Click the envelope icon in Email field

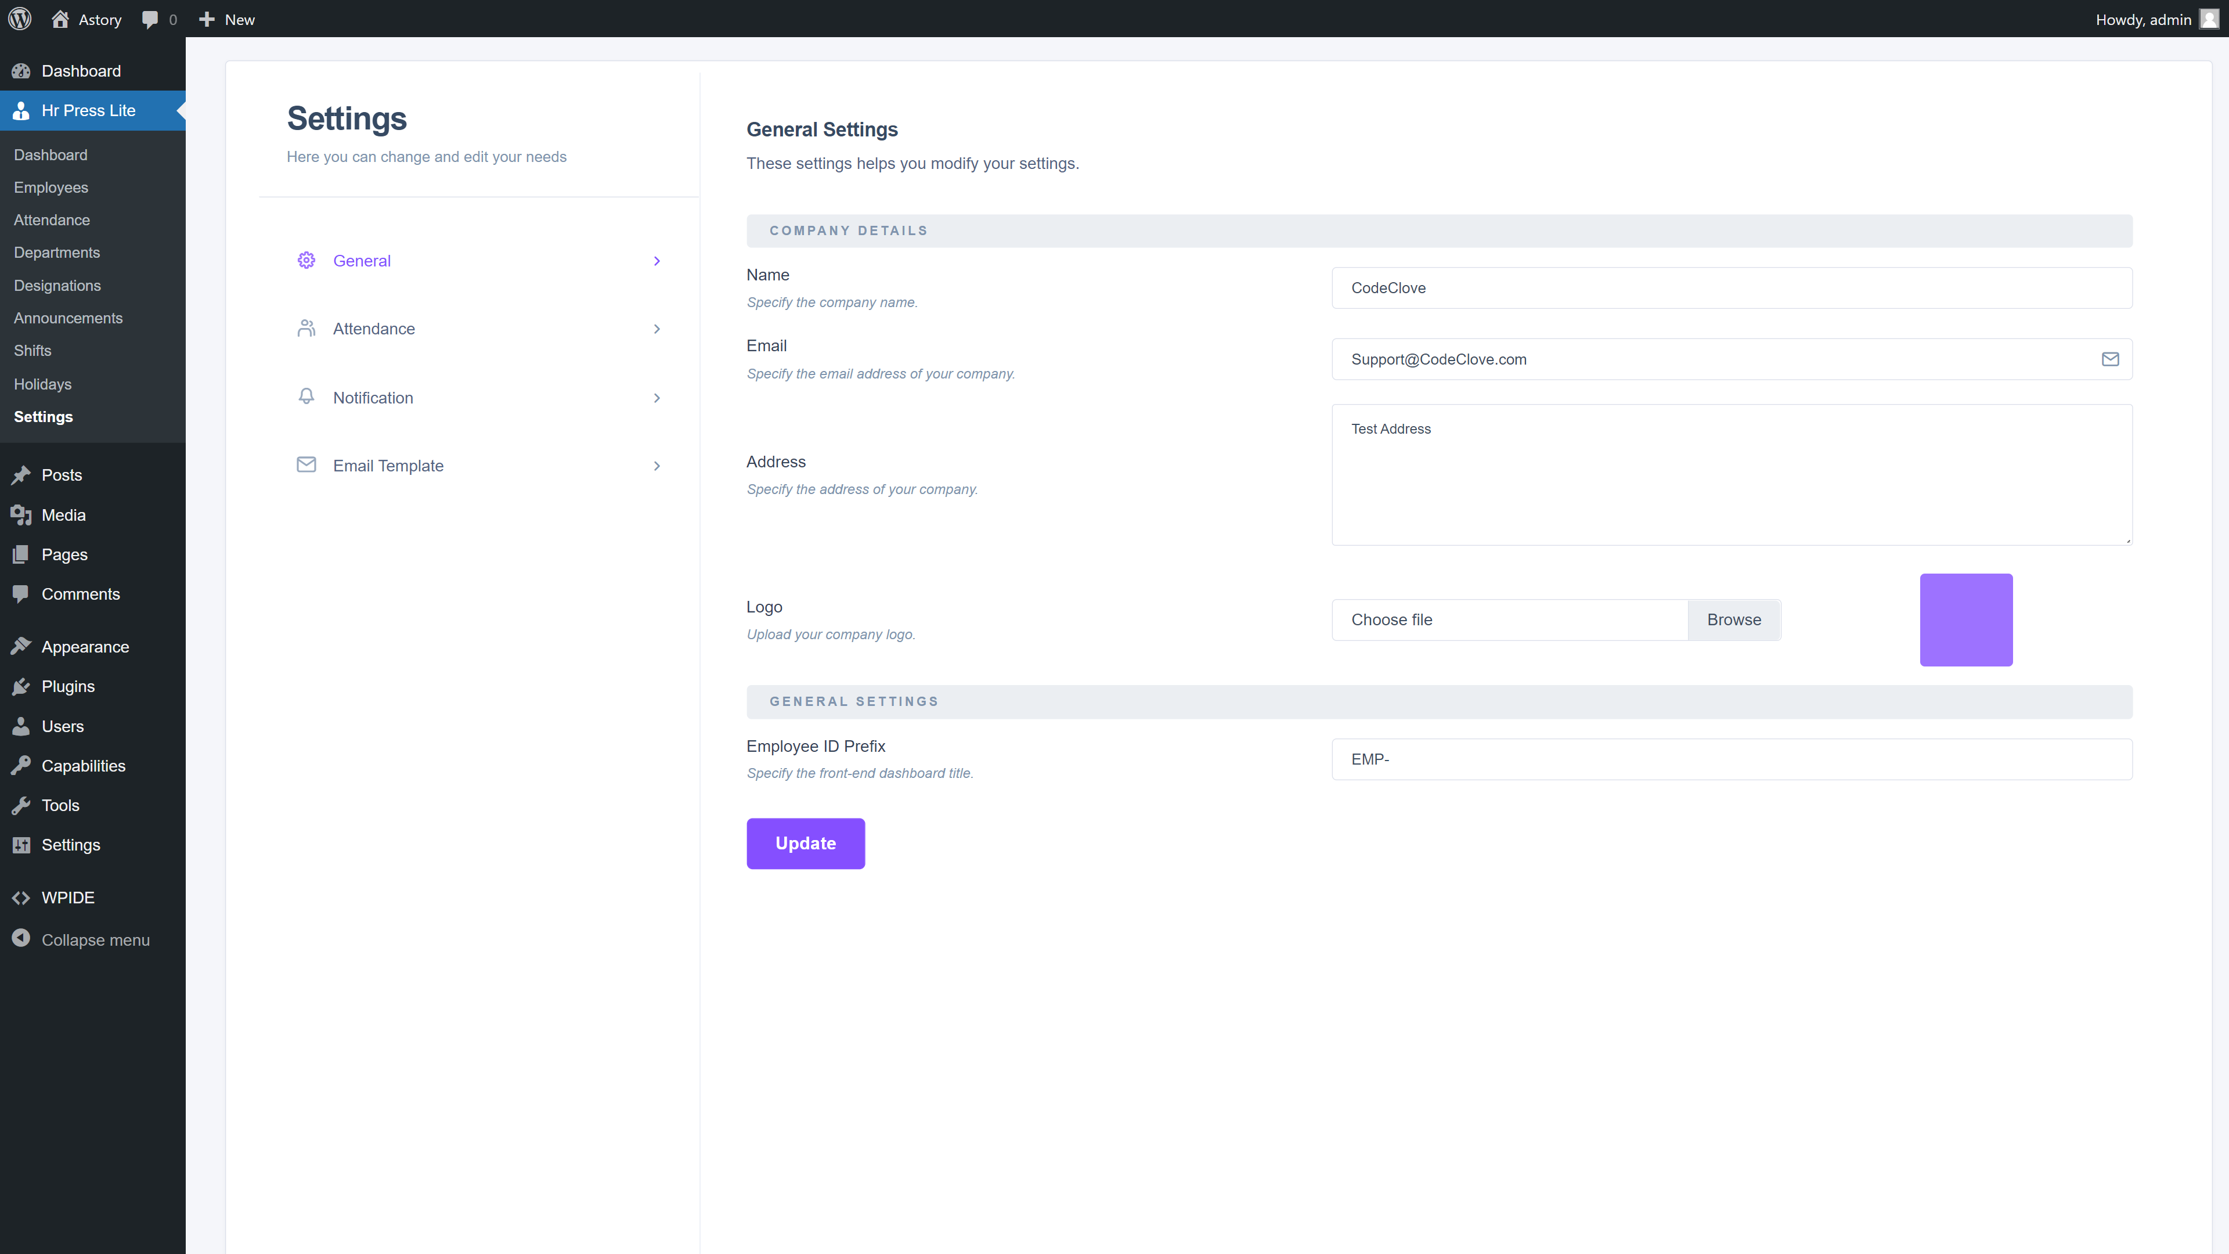(x=2109, y=359)
